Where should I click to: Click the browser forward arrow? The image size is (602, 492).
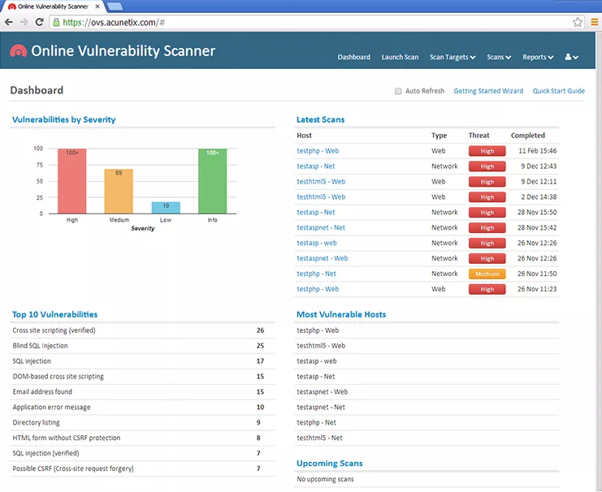click(24, 22)
